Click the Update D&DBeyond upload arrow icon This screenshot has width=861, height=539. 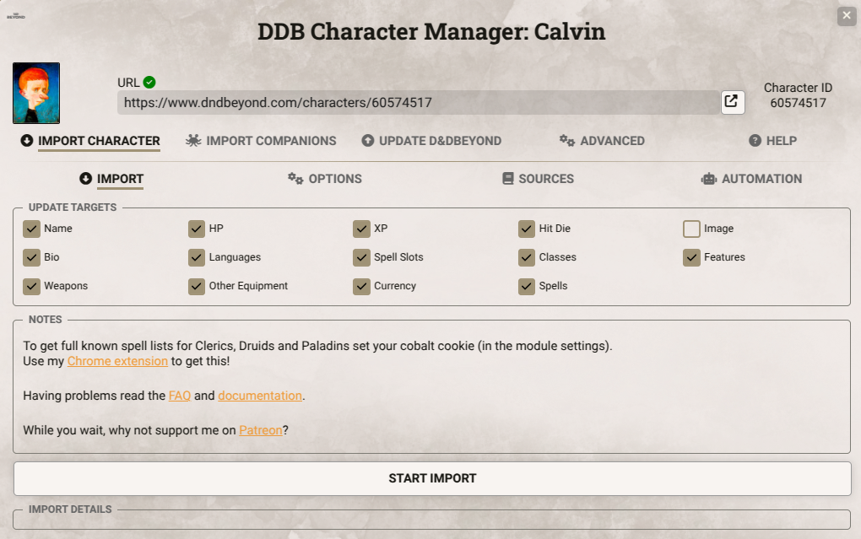click(x=367, y=141)
